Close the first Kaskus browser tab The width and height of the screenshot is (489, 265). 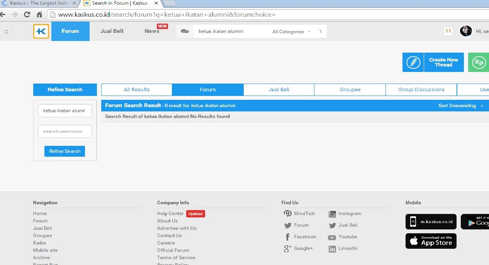(x=74, y=3)
